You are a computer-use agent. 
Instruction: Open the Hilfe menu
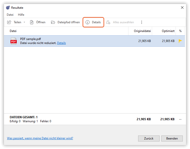(21, 15)
